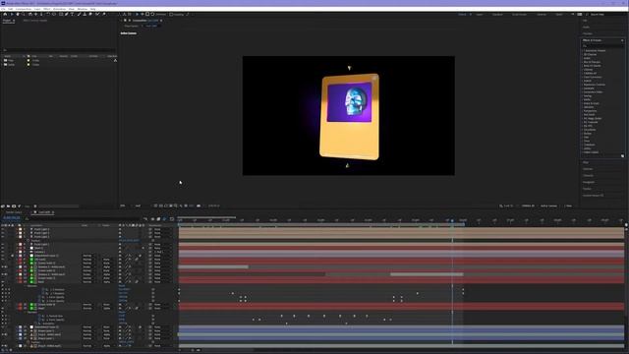
Task: Open the Effect Controls panel tab
Action: [35, 20]
